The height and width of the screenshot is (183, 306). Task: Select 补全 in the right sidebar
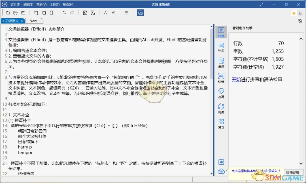[x=221, y=47]
